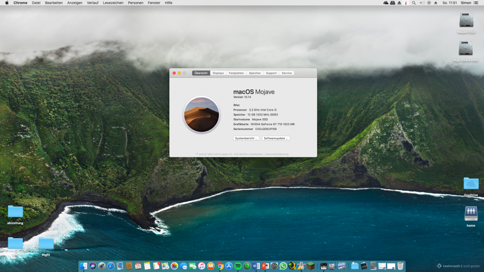Image resolution: width=484 pixels, height=272 pixels.
Task: Click Spotlight search magnifier in menu bar
Action: pyautogui.click(x=414, y=3)
